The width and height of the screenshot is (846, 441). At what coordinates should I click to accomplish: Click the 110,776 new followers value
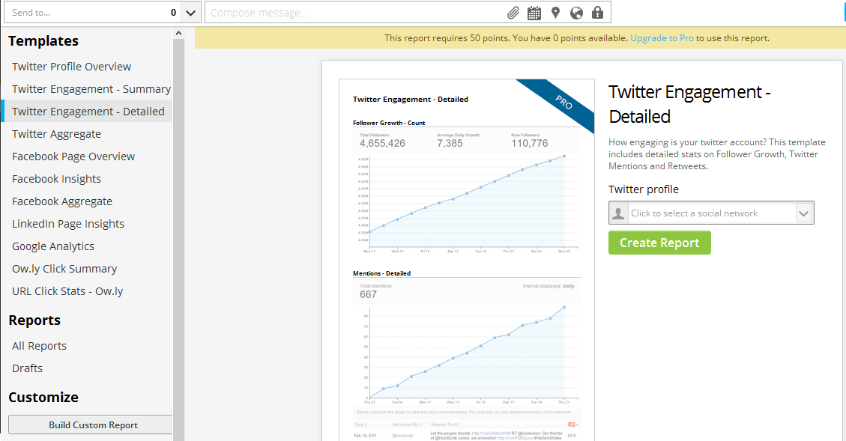pos(529,143)
